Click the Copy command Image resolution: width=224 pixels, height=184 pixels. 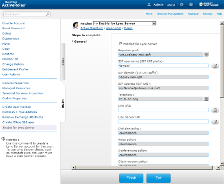pyautogui.click(x=6, y=49)
